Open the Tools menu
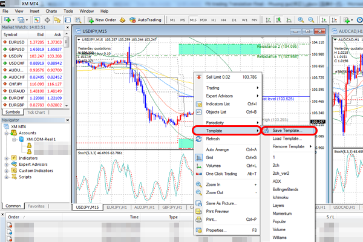 [68, 11]
